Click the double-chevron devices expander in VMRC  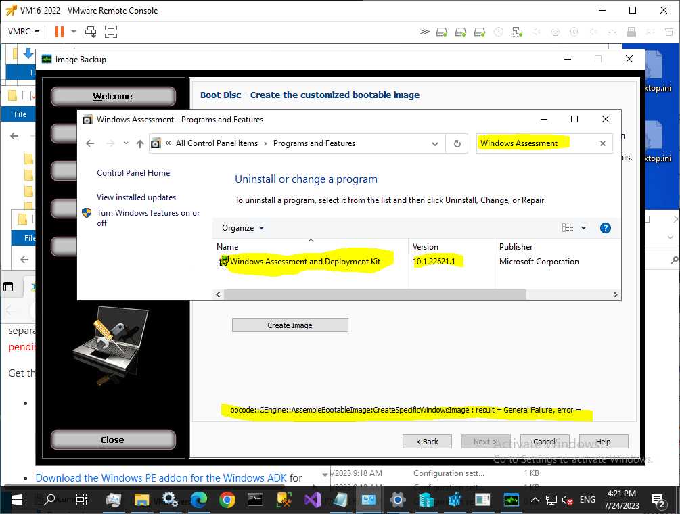424,32
